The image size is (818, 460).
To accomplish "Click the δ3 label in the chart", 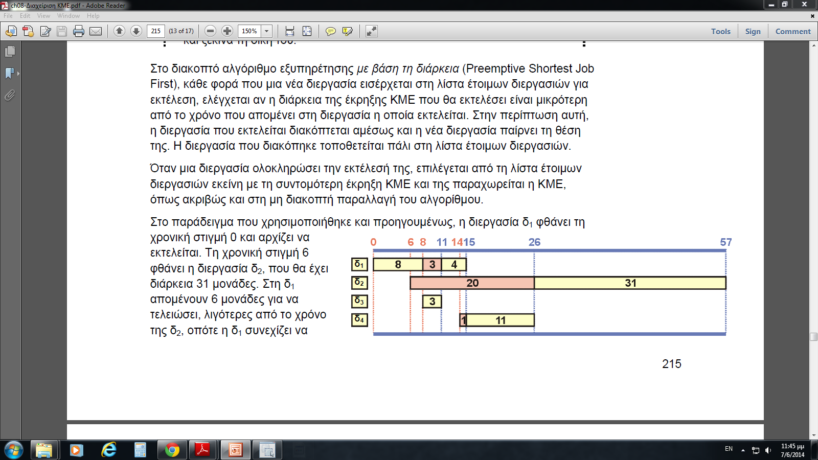I will [359, 301].
